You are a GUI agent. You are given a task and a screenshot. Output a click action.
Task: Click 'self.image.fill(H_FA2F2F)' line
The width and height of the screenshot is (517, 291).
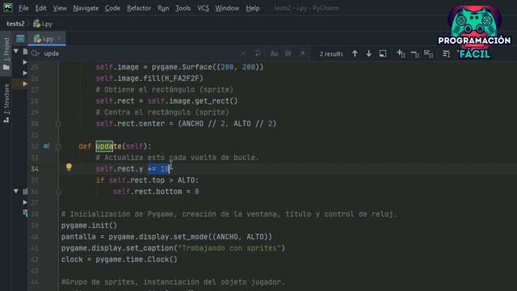(x=149, y=78)
